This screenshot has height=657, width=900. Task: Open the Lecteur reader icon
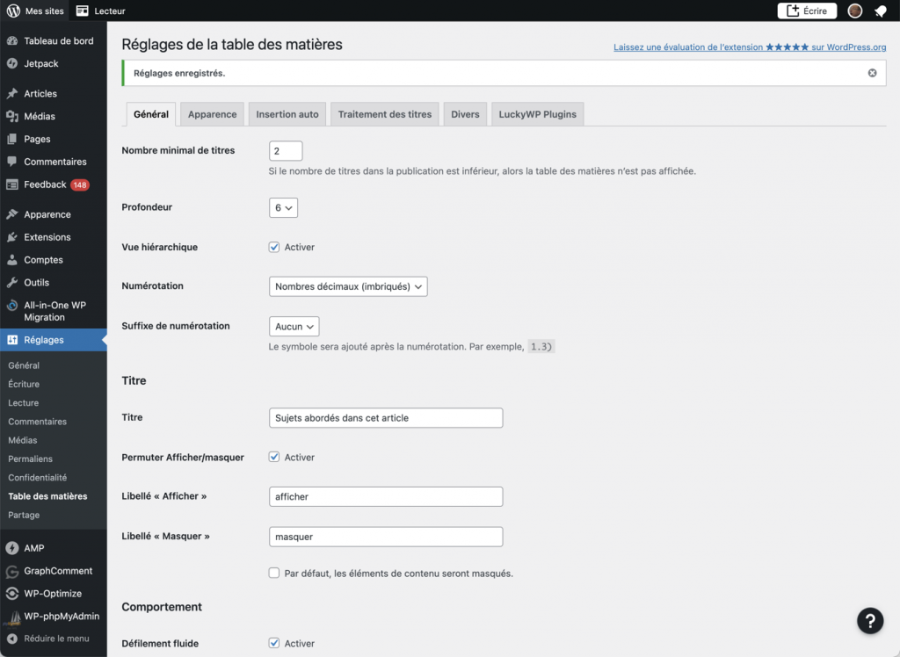click(x=83, y=11)
